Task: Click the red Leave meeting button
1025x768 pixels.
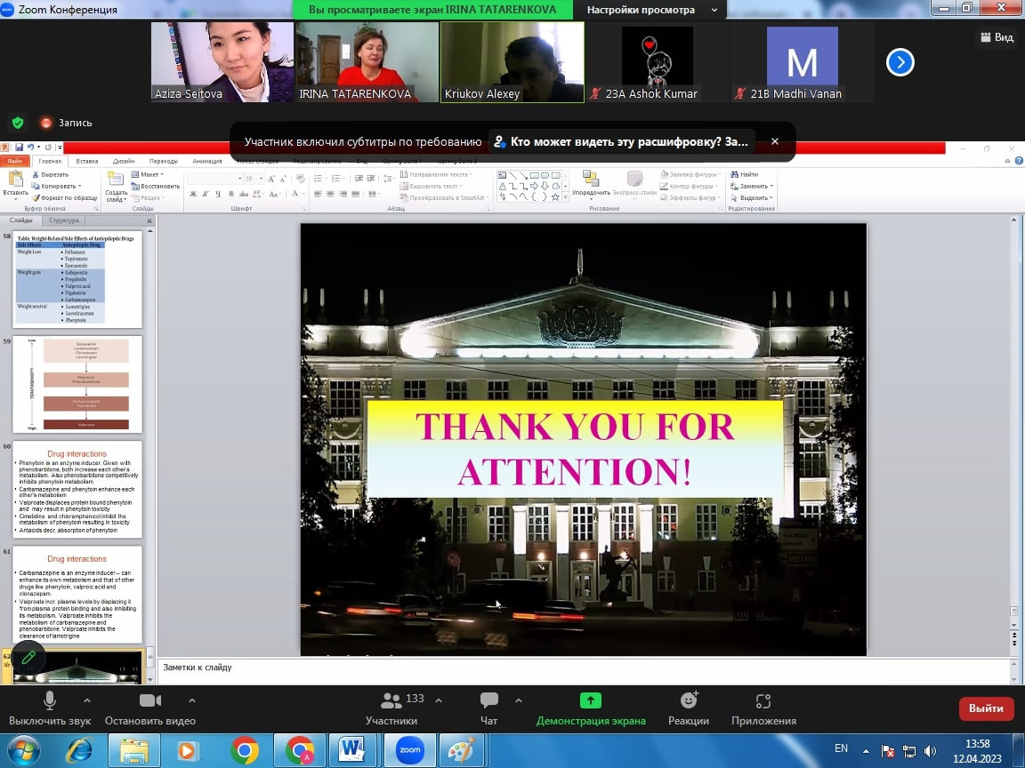Action: (986, 708)
